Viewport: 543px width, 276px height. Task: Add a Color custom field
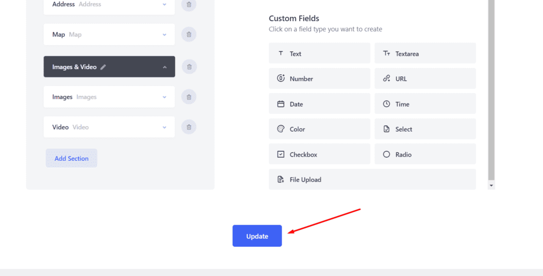point(319,129)
